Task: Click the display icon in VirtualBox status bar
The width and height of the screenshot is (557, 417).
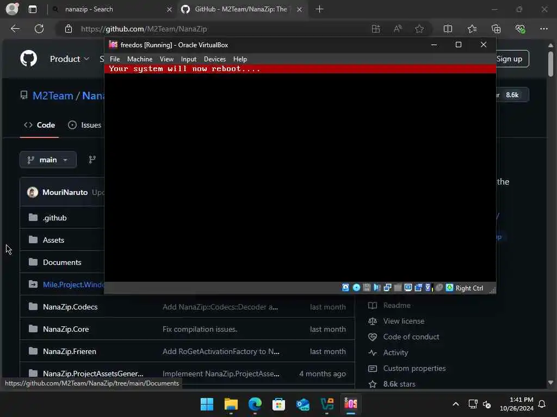Action: click(x=408, y=288)
